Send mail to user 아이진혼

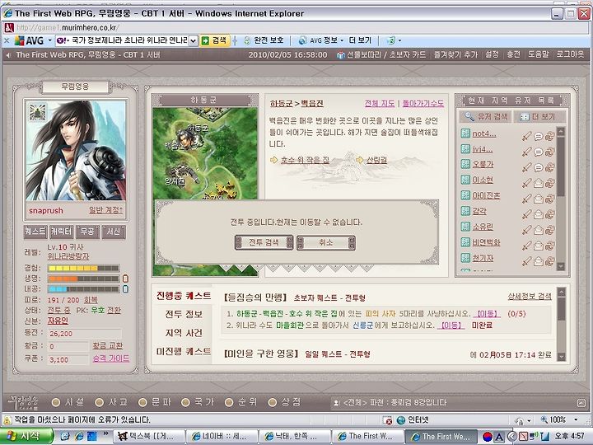(539, 199)
